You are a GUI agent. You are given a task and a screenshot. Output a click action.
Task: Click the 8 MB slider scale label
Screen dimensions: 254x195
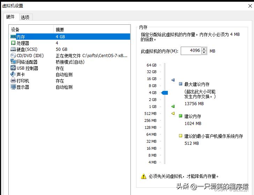(152, 155)
